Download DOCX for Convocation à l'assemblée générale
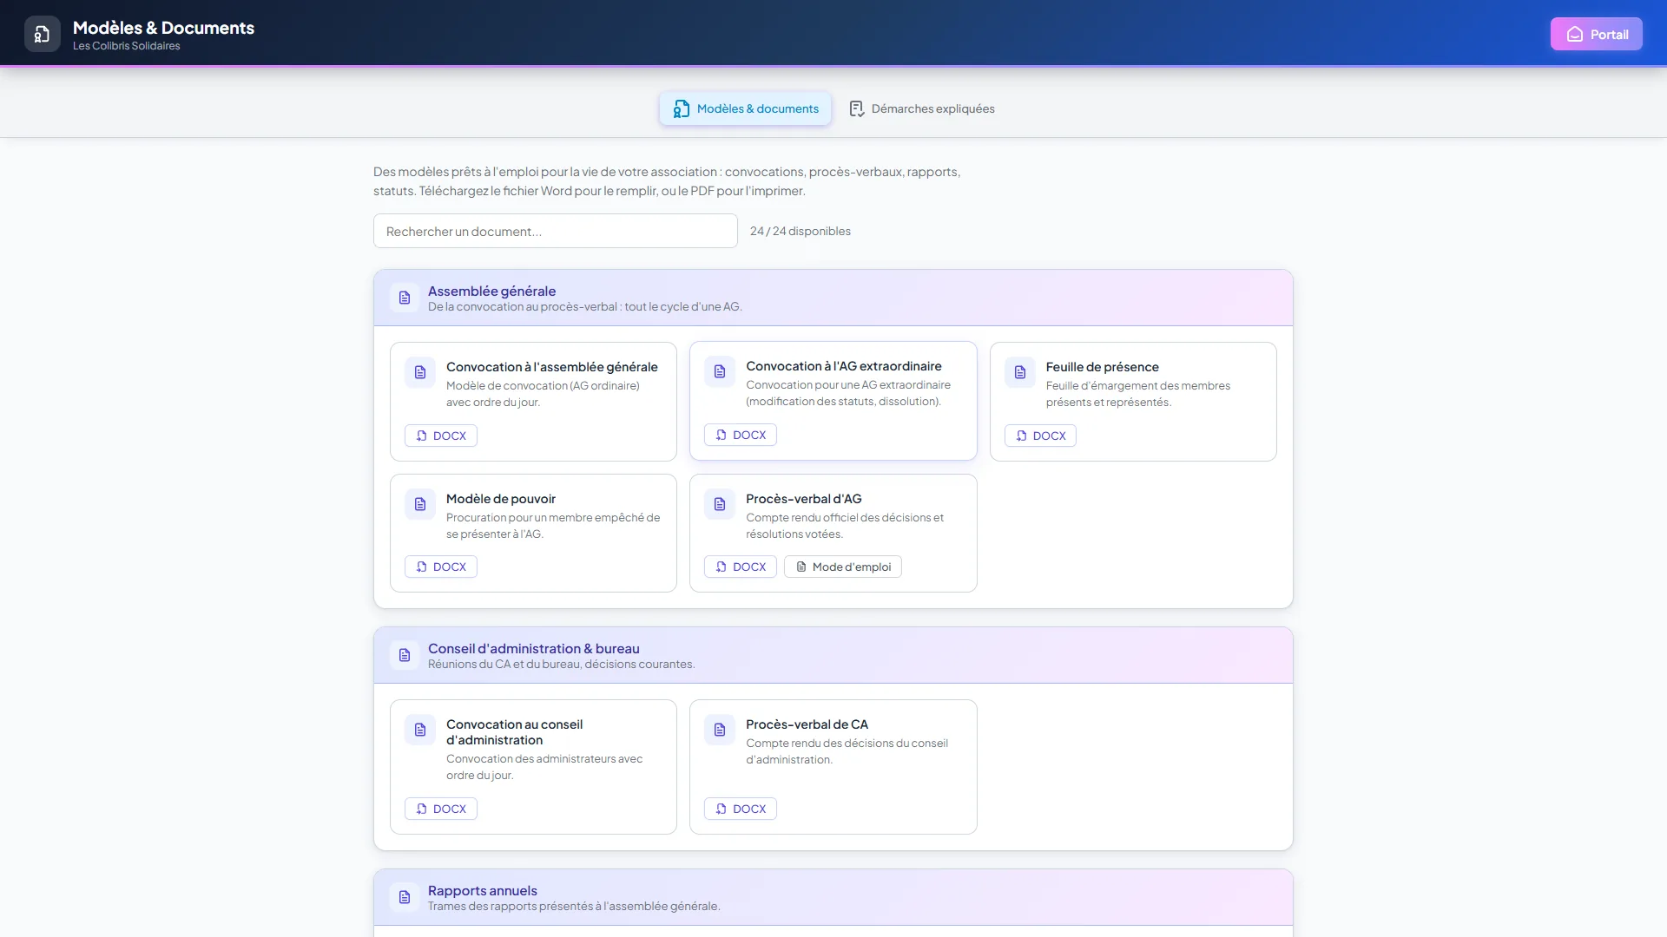This screenshot has width=1667, height=937. 441,436
